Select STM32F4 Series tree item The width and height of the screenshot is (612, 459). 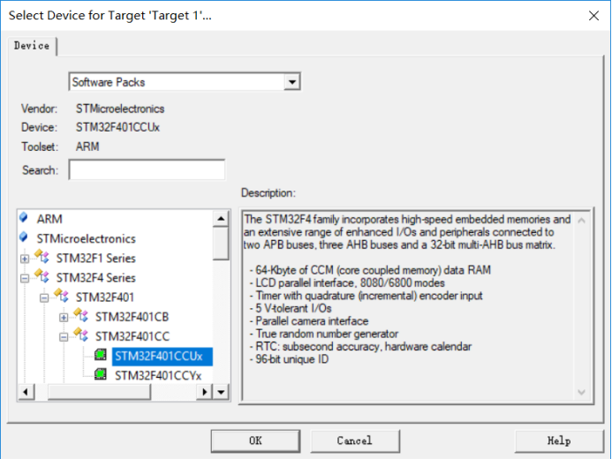click(x=96, y=278)
